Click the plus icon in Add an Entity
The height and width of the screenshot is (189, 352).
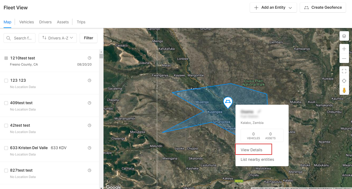[x=256, y=8]
